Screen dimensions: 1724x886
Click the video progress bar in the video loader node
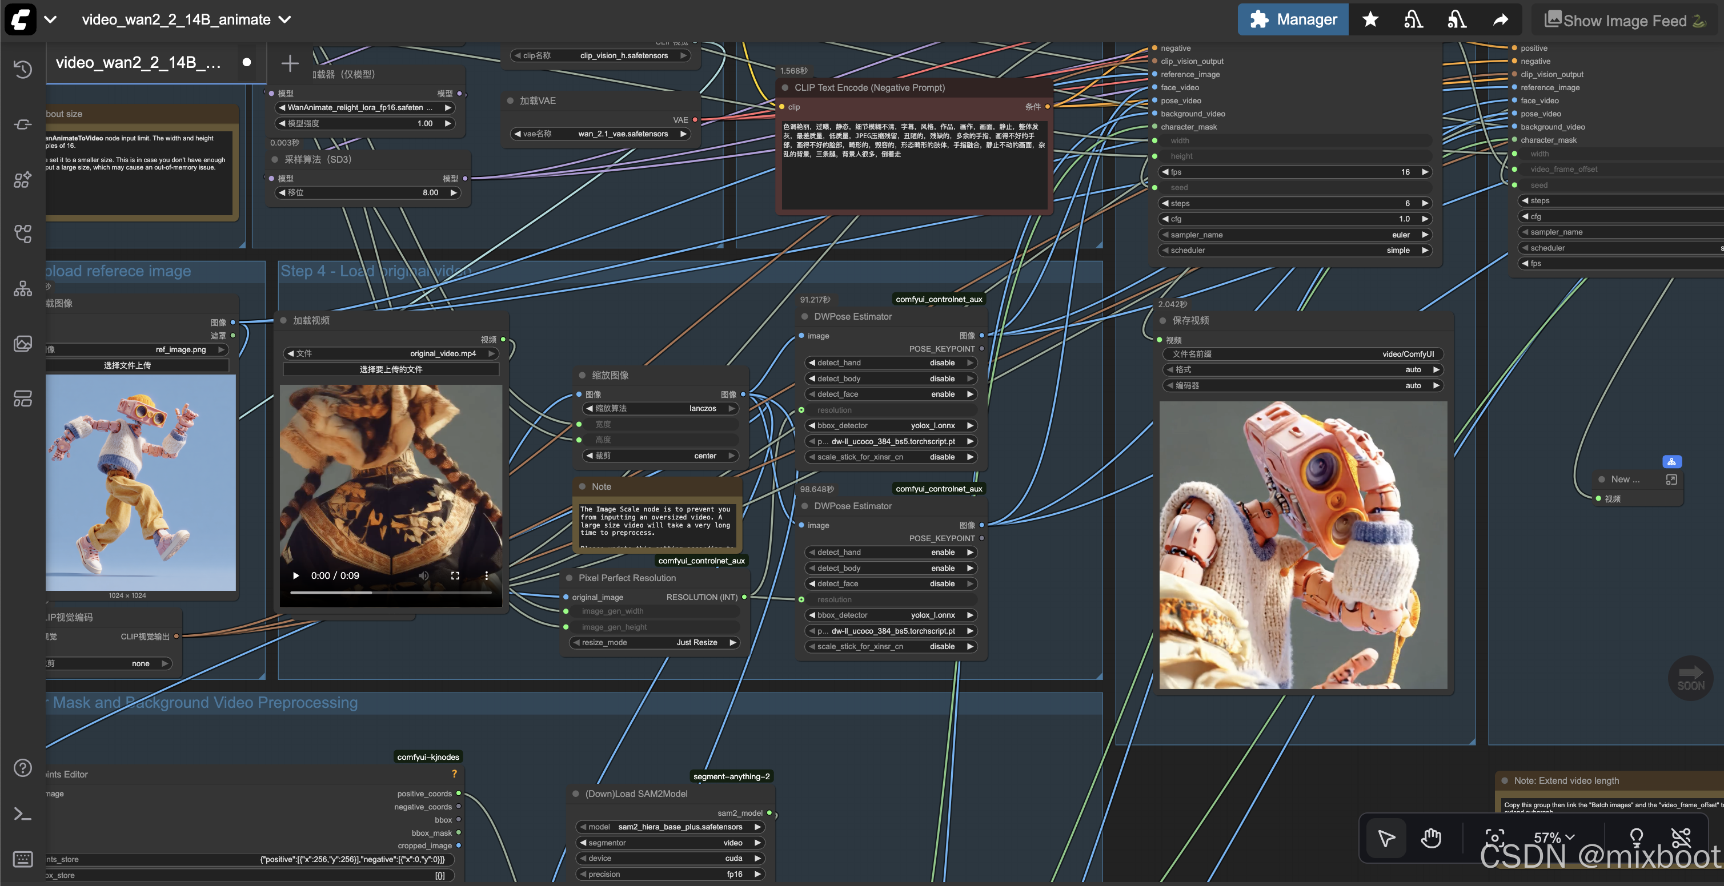click(391, 593)
